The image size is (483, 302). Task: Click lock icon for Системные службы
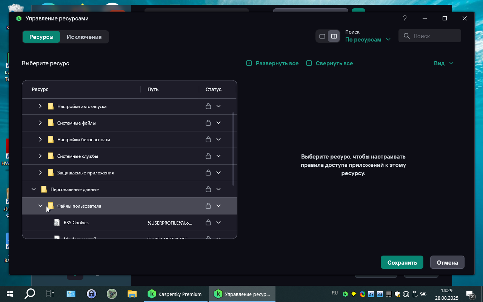pyautogui.click(x=208, y=156)
